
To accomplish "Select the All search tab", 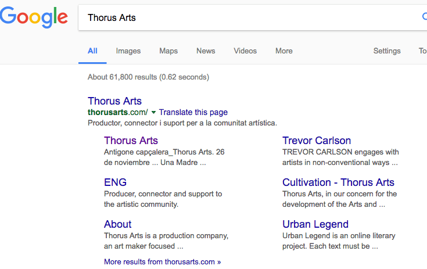I will 92,51.
